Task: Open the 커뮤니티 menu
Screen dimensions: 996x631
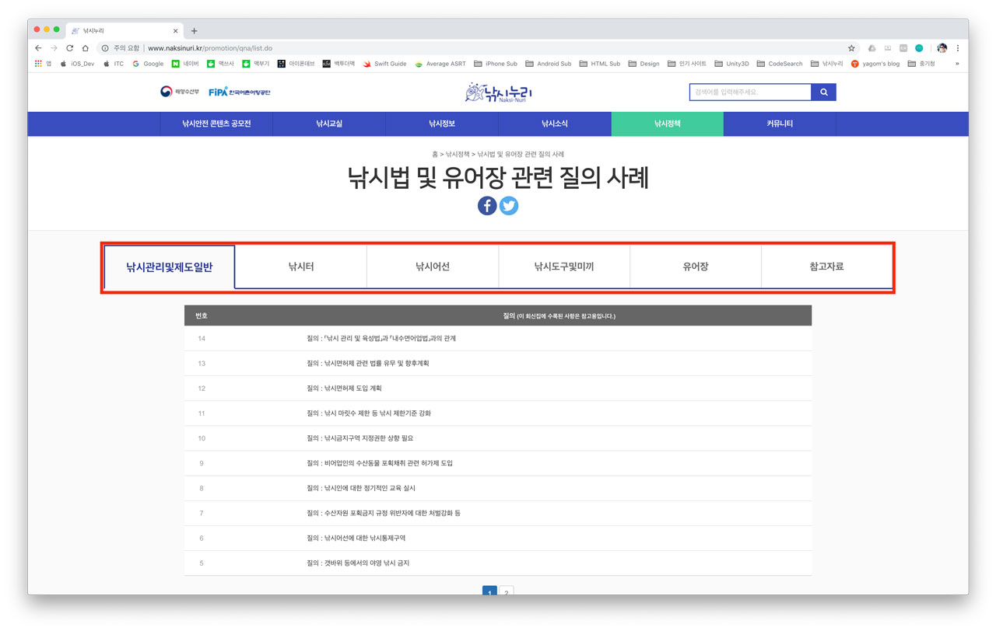Action: (x=779, y=124)
